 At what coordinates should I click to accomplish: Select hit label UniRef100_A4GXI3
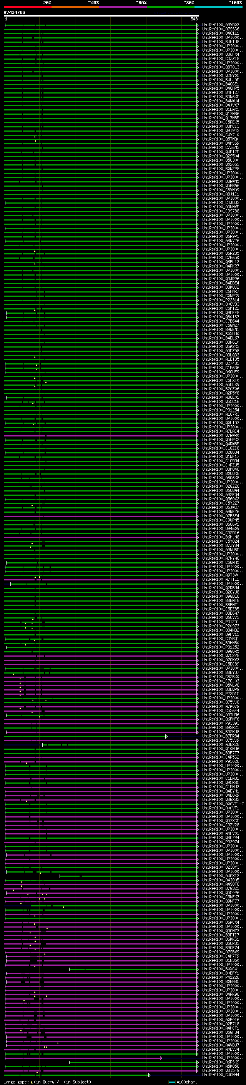[x=221, y=876]
